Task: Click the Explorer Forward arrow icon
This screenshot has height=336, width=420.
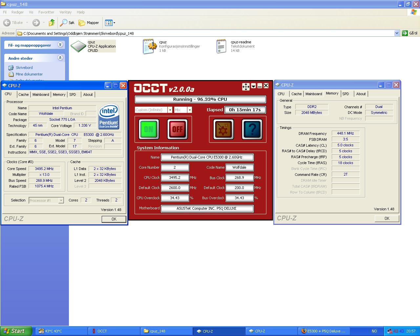Action: tap(36, 23)
